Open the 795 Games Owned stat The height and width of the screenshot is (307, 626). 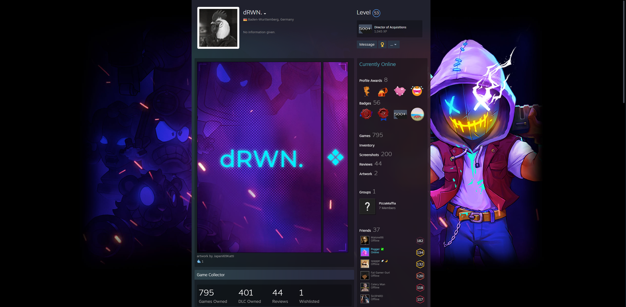pyautogui.click(x=213, y=296)
